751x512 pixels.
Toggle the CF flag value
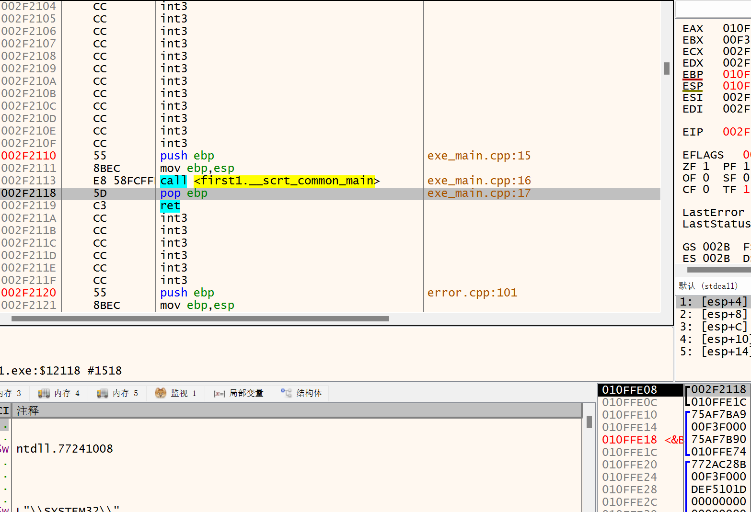(706, 190)
